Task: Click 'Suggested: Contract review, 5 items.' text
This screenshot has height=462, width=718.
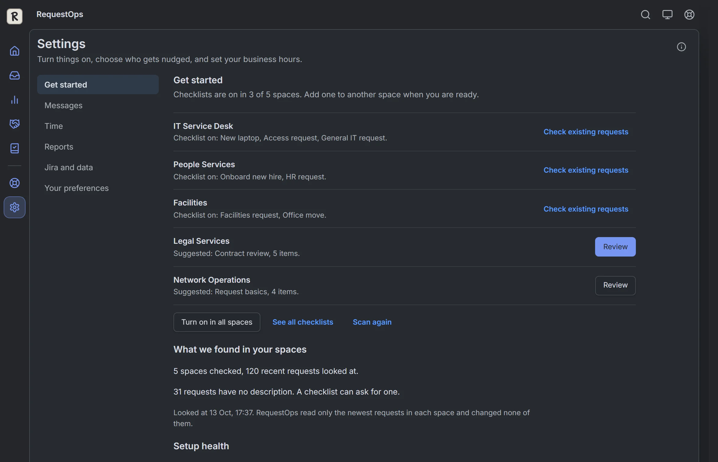Action: (x=236, y=253)
